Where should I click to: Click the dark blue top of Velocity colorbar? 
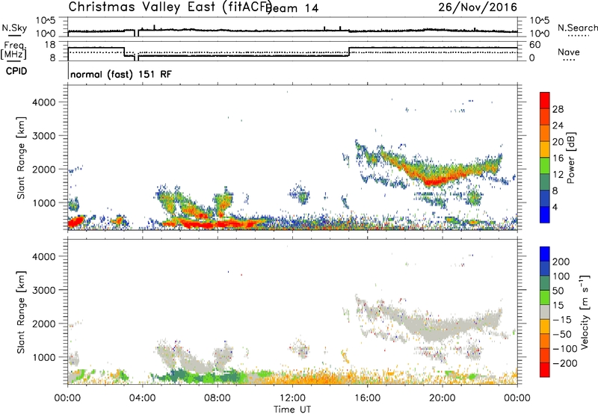tap(545, 254)
